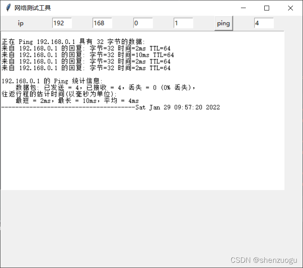Click the 'ip' label
The height and width of the screenshot is (268, 303).
click(x=21, y=23)
